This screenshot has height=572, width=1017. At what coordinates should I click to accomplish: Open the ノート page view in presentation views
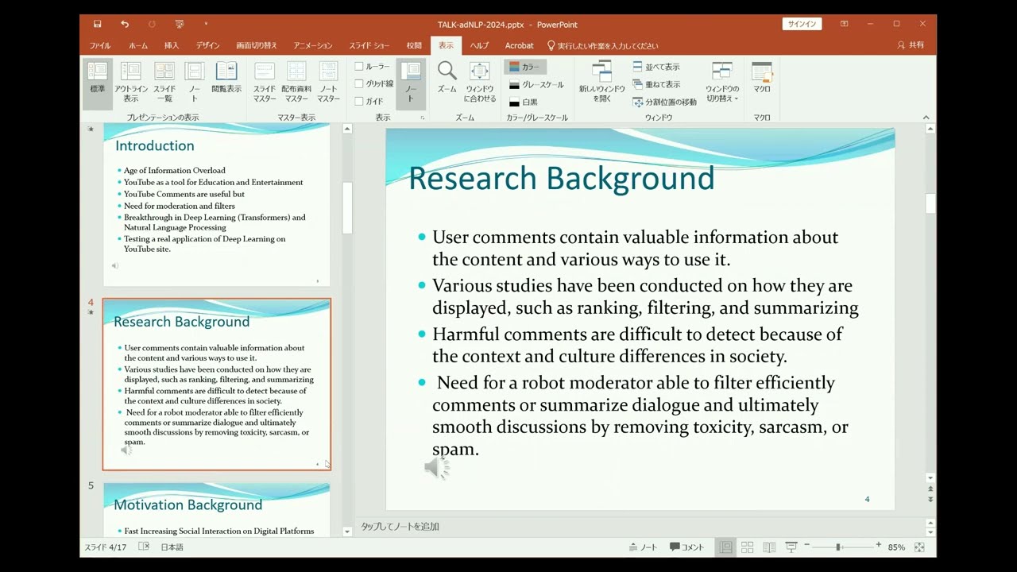[x=195, y=83]
